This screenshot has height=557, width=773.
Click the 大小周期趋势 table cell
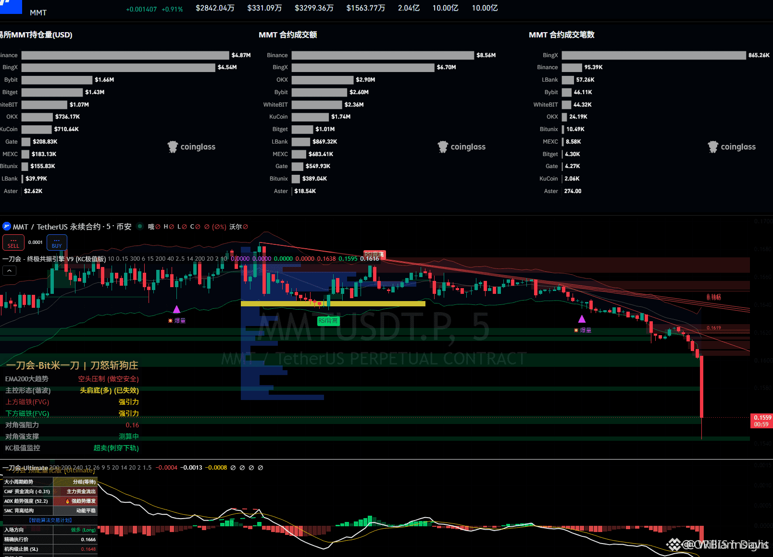[28, 482]
